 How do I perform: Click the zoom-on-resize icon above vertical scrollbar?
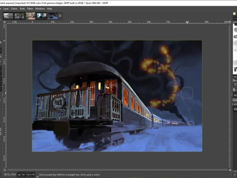click(x=230, y=22)
